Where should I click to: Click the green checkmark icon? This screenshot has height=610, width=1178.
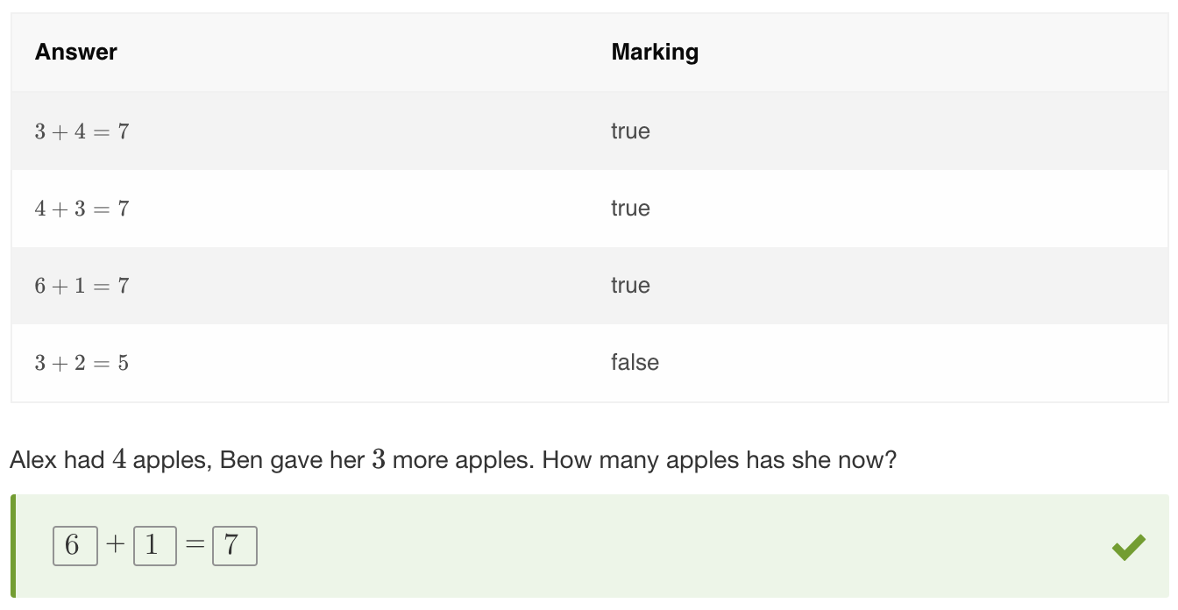click(1129, 547)
